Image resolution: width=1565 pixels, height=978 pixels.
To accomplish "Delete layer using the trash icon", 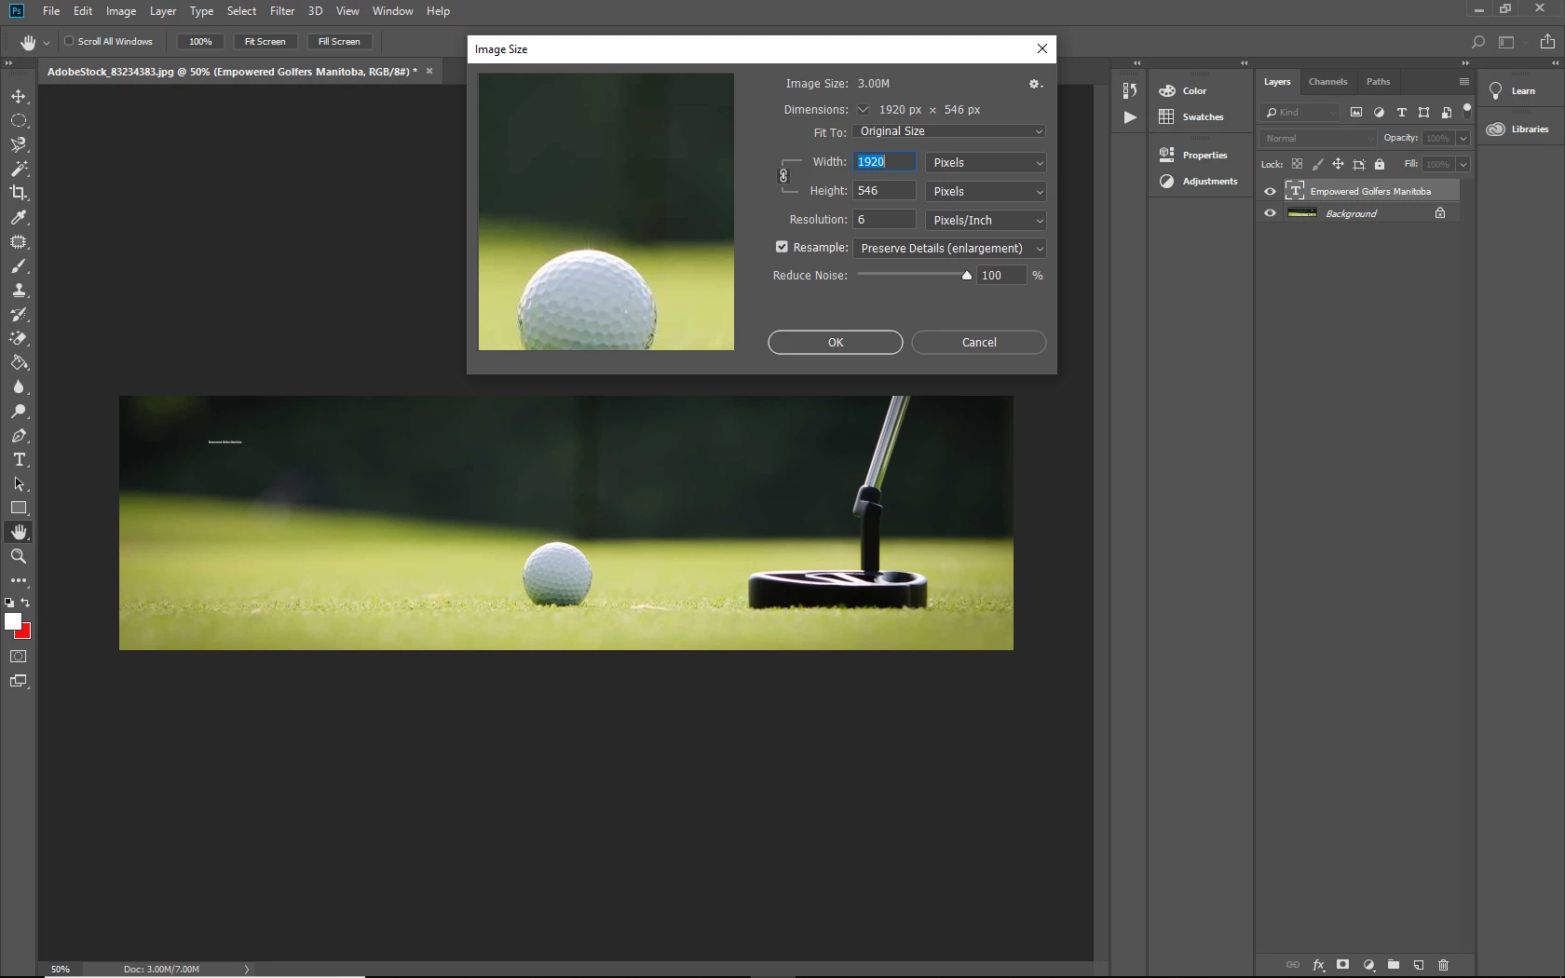I will pos(1444,965).
